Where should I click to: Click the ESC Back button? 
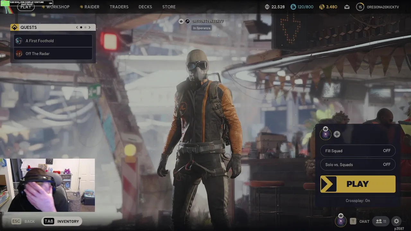pos(23,221)
